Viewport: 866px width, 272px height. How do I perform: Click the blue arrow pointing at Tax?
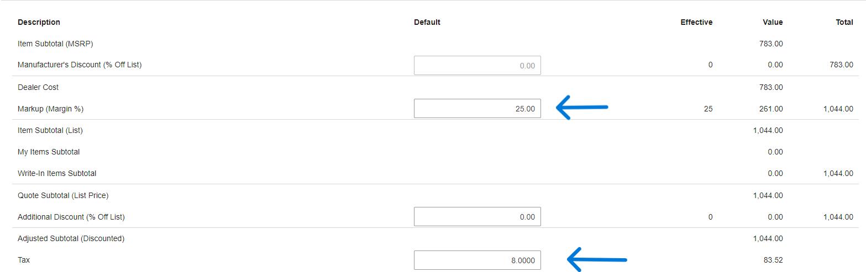pos(597,259)
